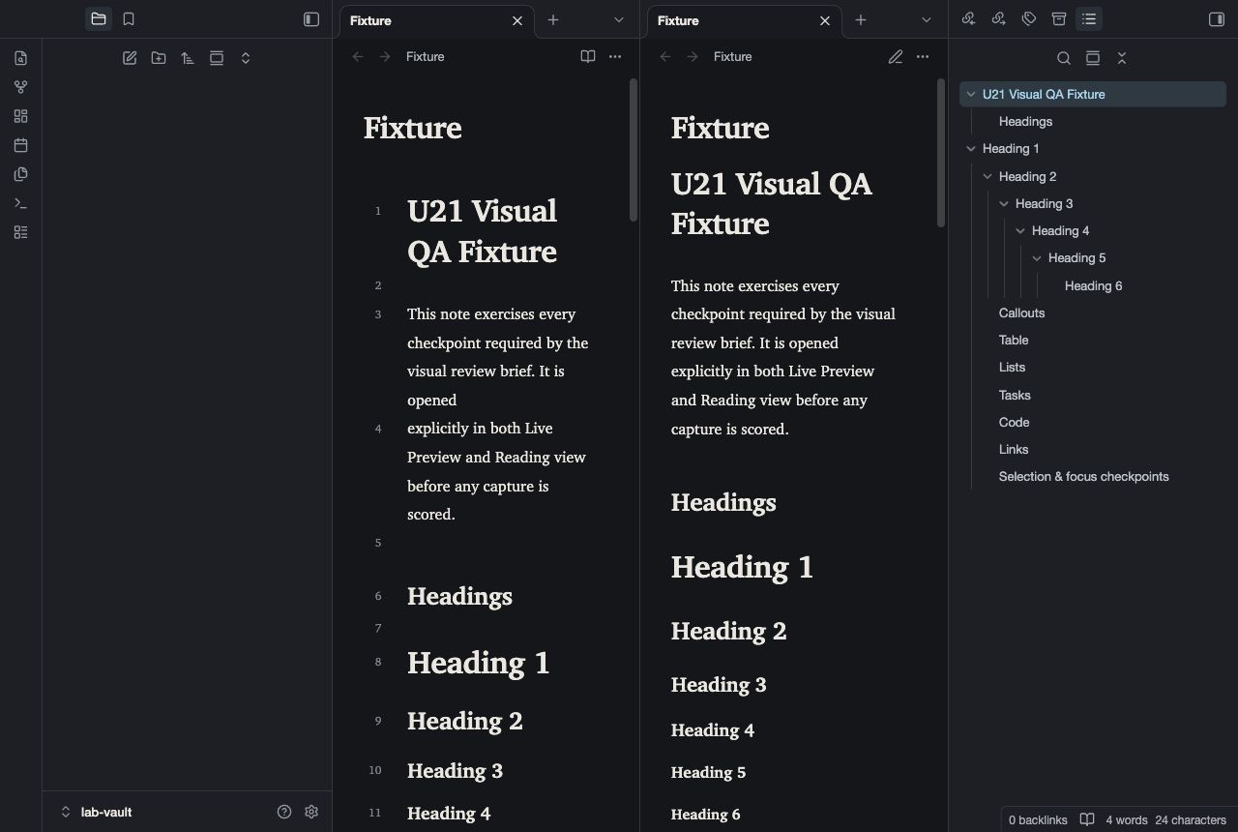Change the file explorer sort order

coord(188,58)
